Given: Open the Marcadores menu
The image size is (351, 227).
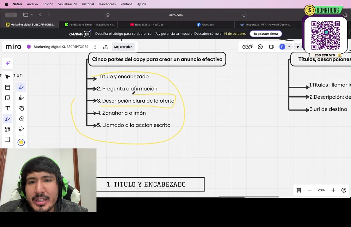Looking at the screenshot, I should [107, 4].
